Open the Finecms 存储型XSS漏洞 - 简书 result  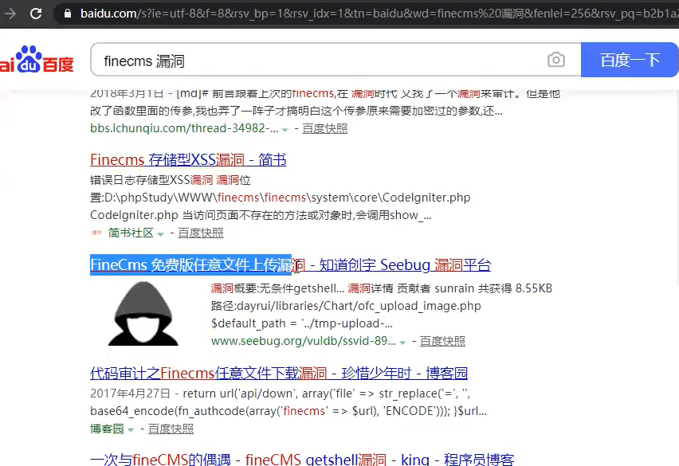(x=188, y=159)
